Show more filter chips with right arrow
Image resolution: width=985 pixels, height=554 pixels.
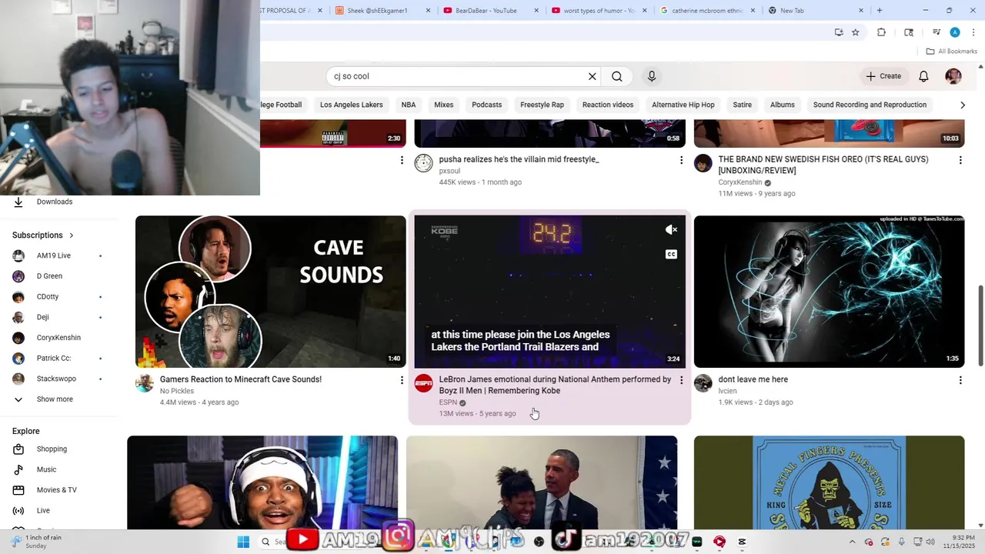pos(962,105)
